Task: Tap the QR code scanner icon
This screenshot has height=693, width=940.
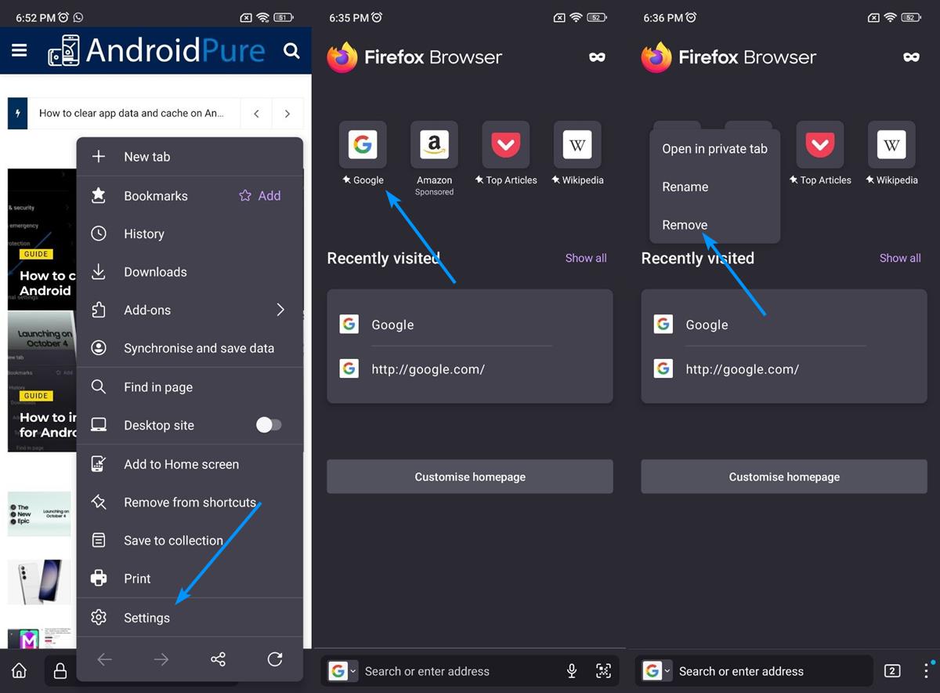Action: (603, 671)
